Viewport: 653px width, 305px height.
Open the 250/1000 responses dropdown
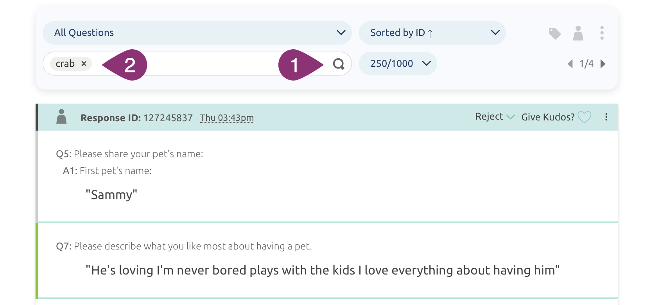pos(398,63)
